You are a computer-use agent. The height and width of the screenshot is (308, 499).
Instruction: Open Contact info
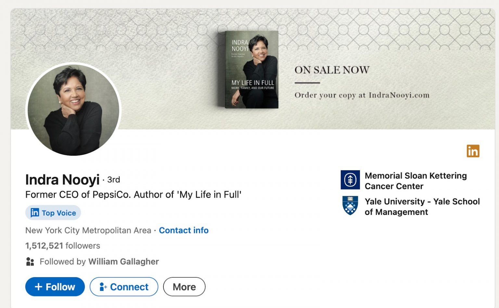coord(184,230)
